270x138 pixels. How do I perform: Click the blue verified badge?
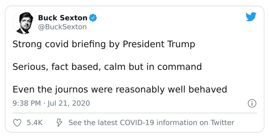93,18
